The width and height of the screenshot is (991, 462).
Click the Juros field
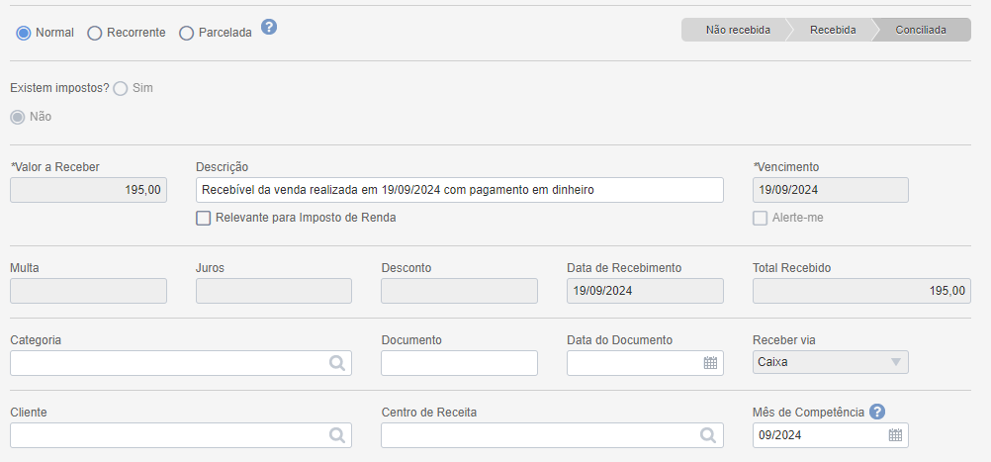[x=274, y=291]
